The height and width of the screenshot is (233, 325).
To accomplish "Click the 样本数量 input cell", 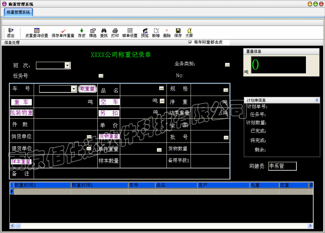I will [x=143, y=161].
